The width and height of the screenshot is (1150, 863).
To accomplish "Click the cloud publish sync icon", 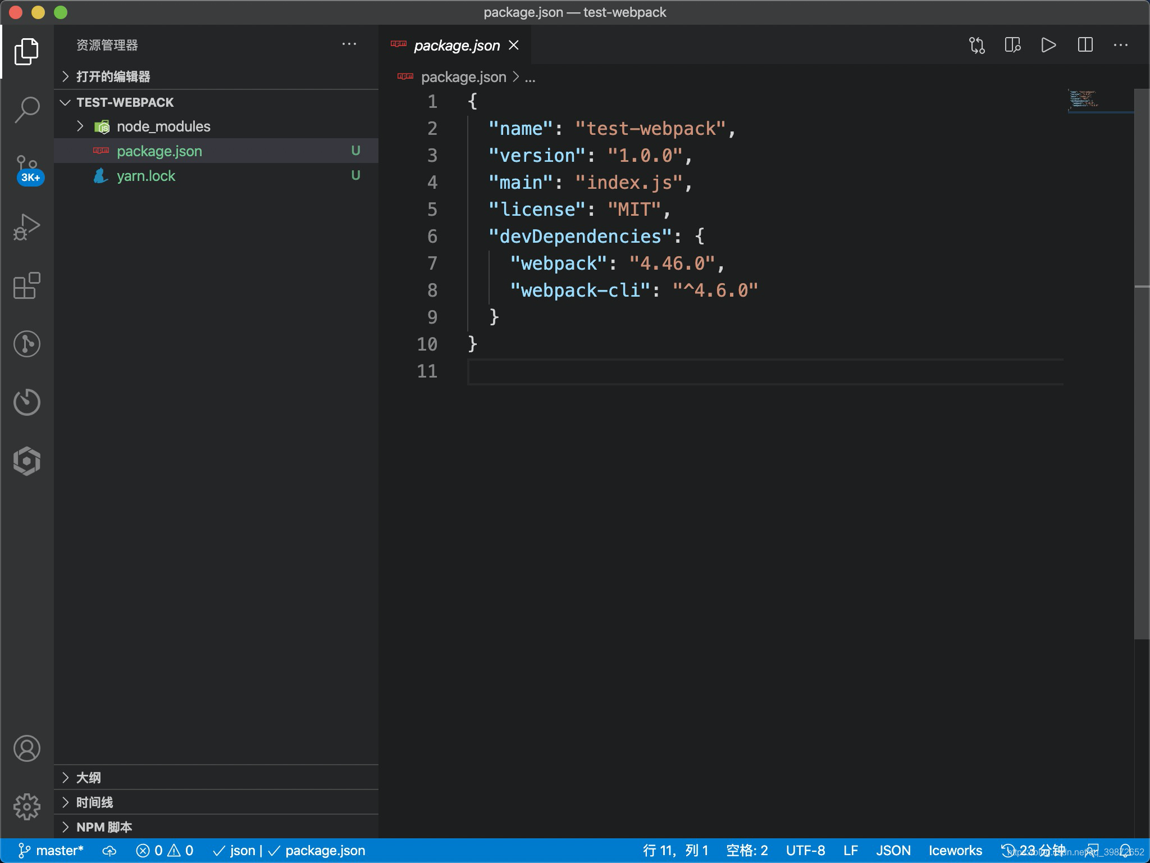I will 109,851.
